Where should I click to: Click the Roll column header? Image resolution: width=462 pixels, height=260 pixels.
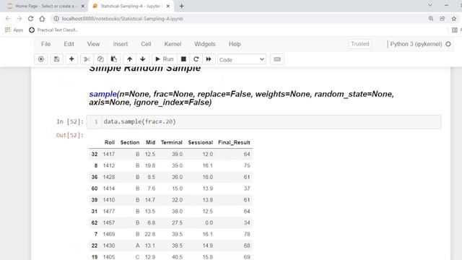point(109,142)
